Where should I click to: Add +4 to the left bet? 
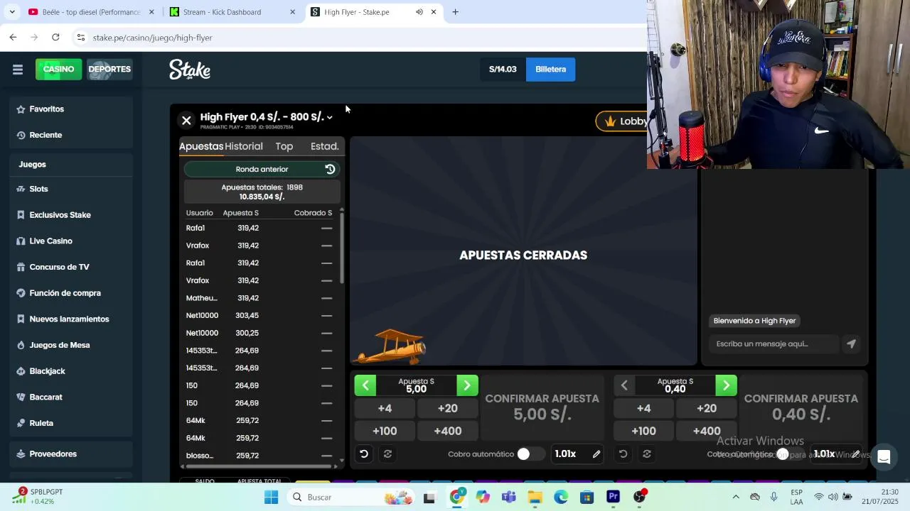[385, 408]
